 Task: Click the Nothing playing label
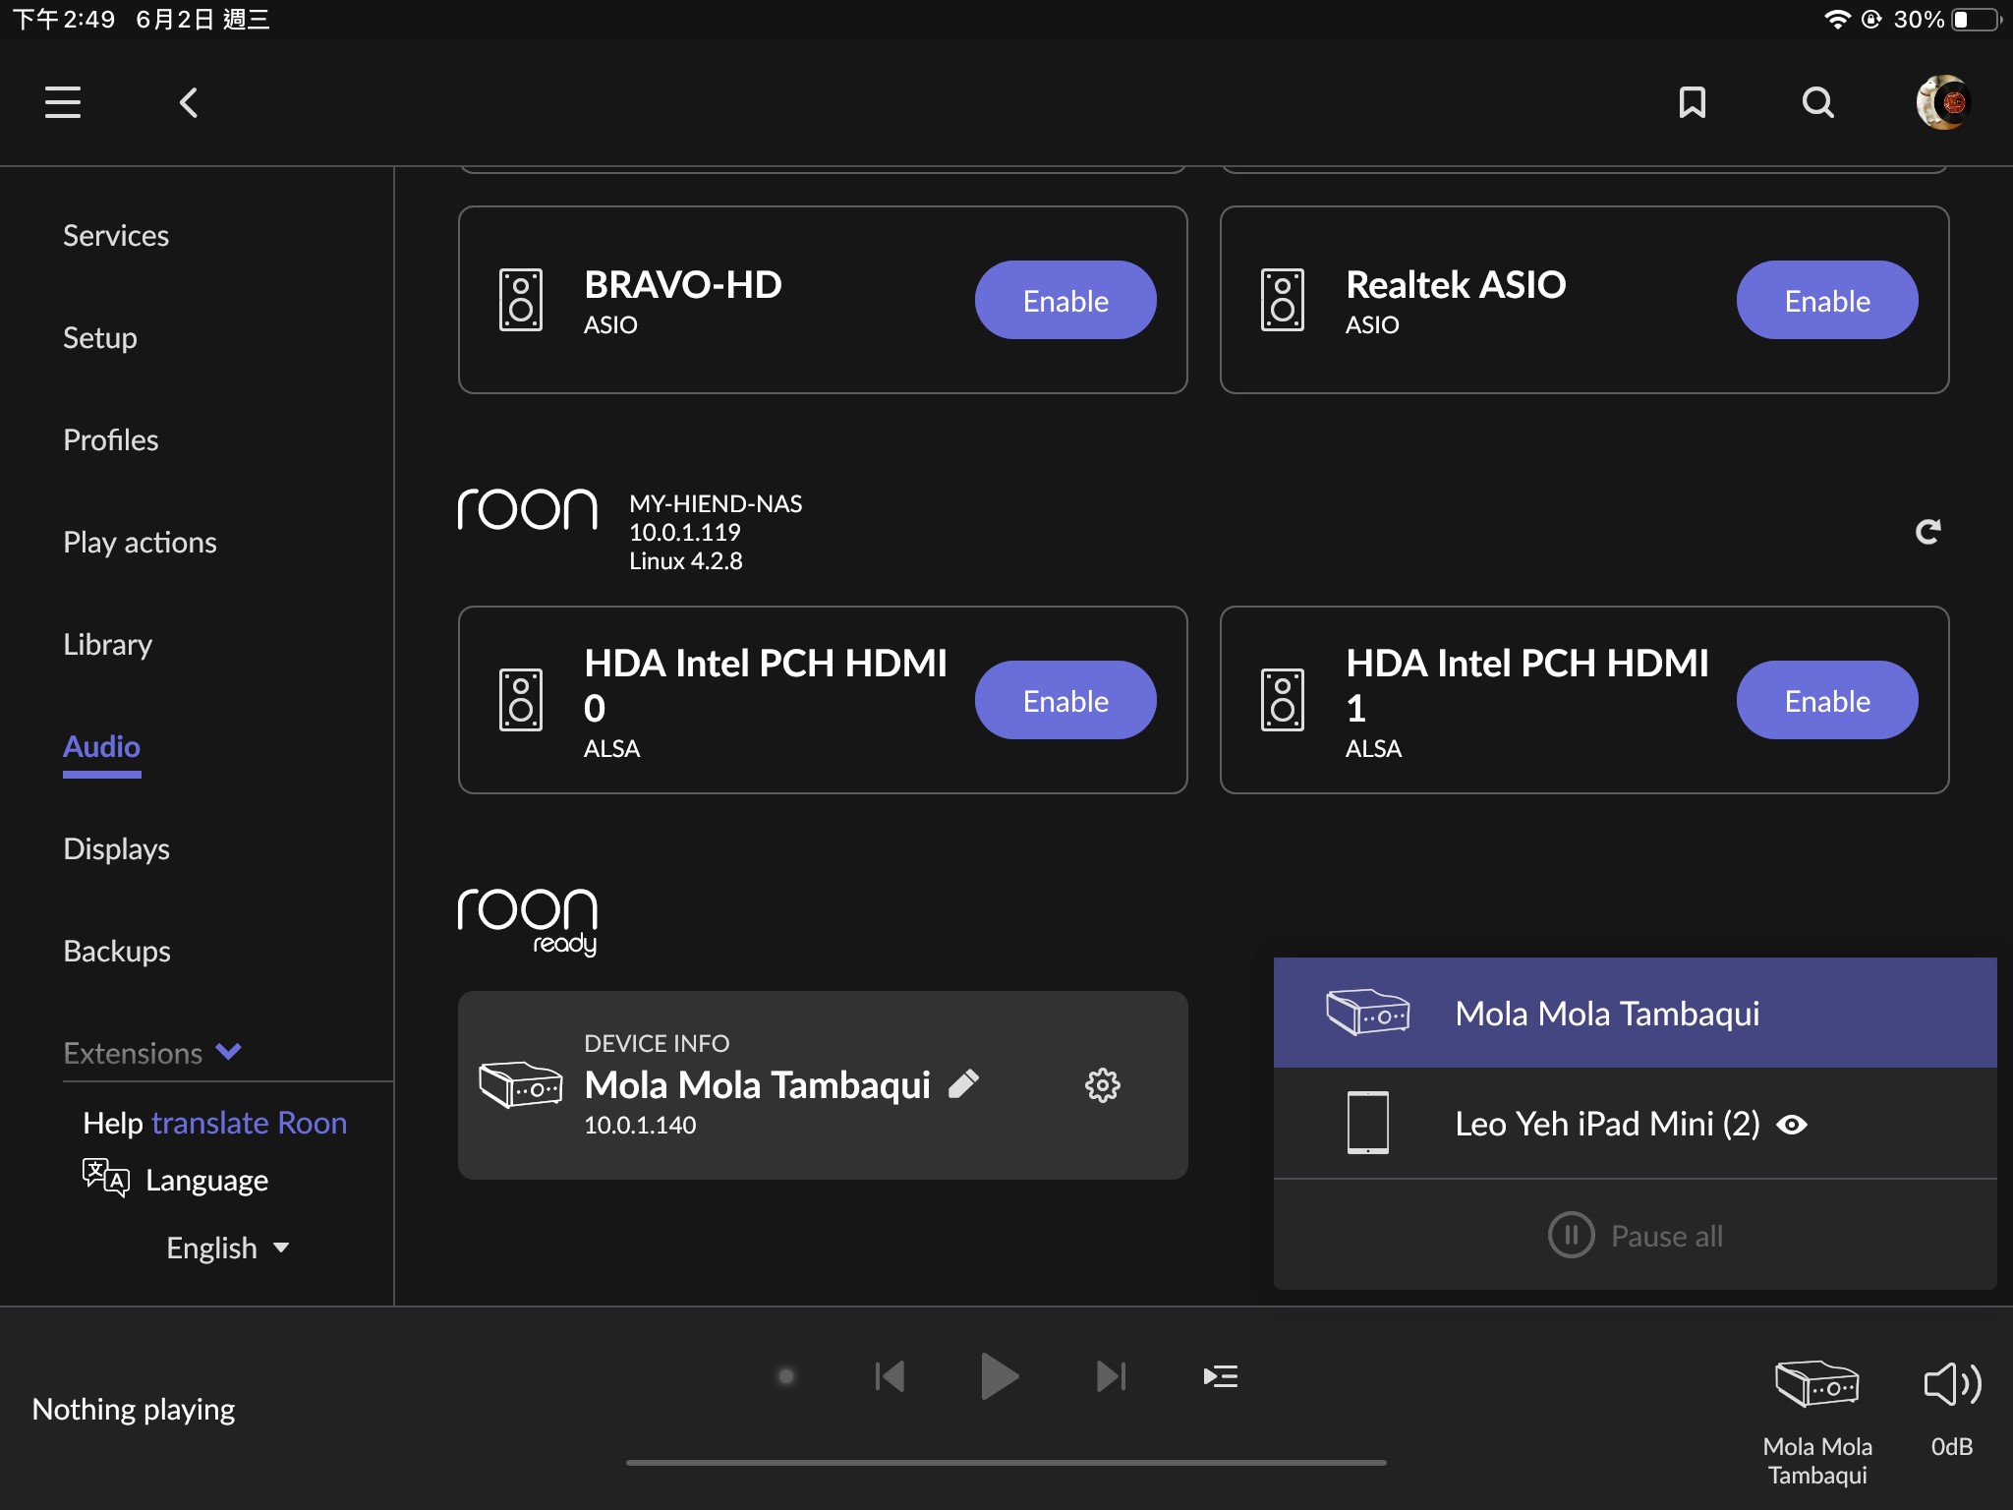coord(134,1410)
